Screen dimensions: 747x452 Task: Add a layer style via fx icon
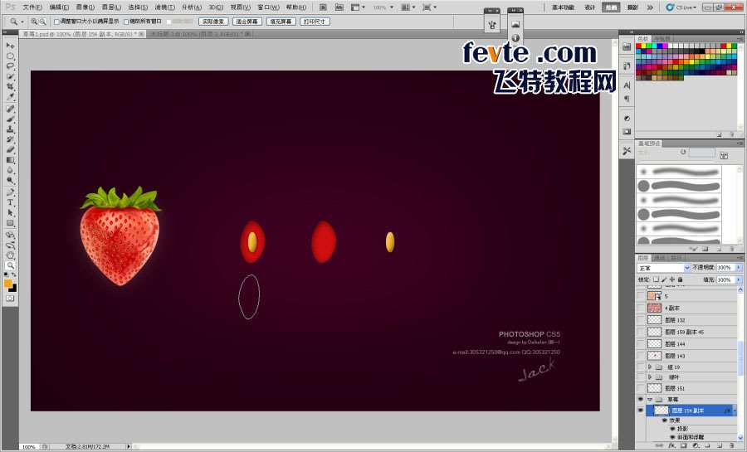tap(671, 446)
